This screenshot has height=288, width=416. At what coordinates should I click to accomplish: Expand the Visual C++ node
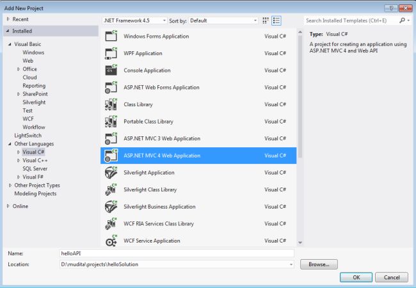19,160
